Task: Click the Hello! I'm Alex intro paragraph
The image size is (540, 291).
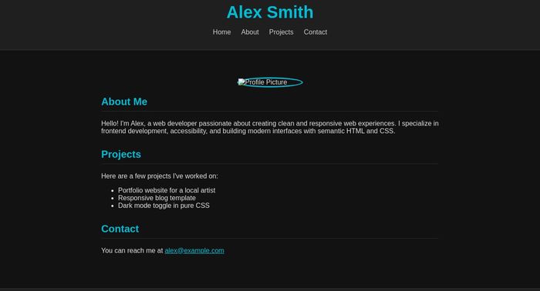Action: [270, 127]
